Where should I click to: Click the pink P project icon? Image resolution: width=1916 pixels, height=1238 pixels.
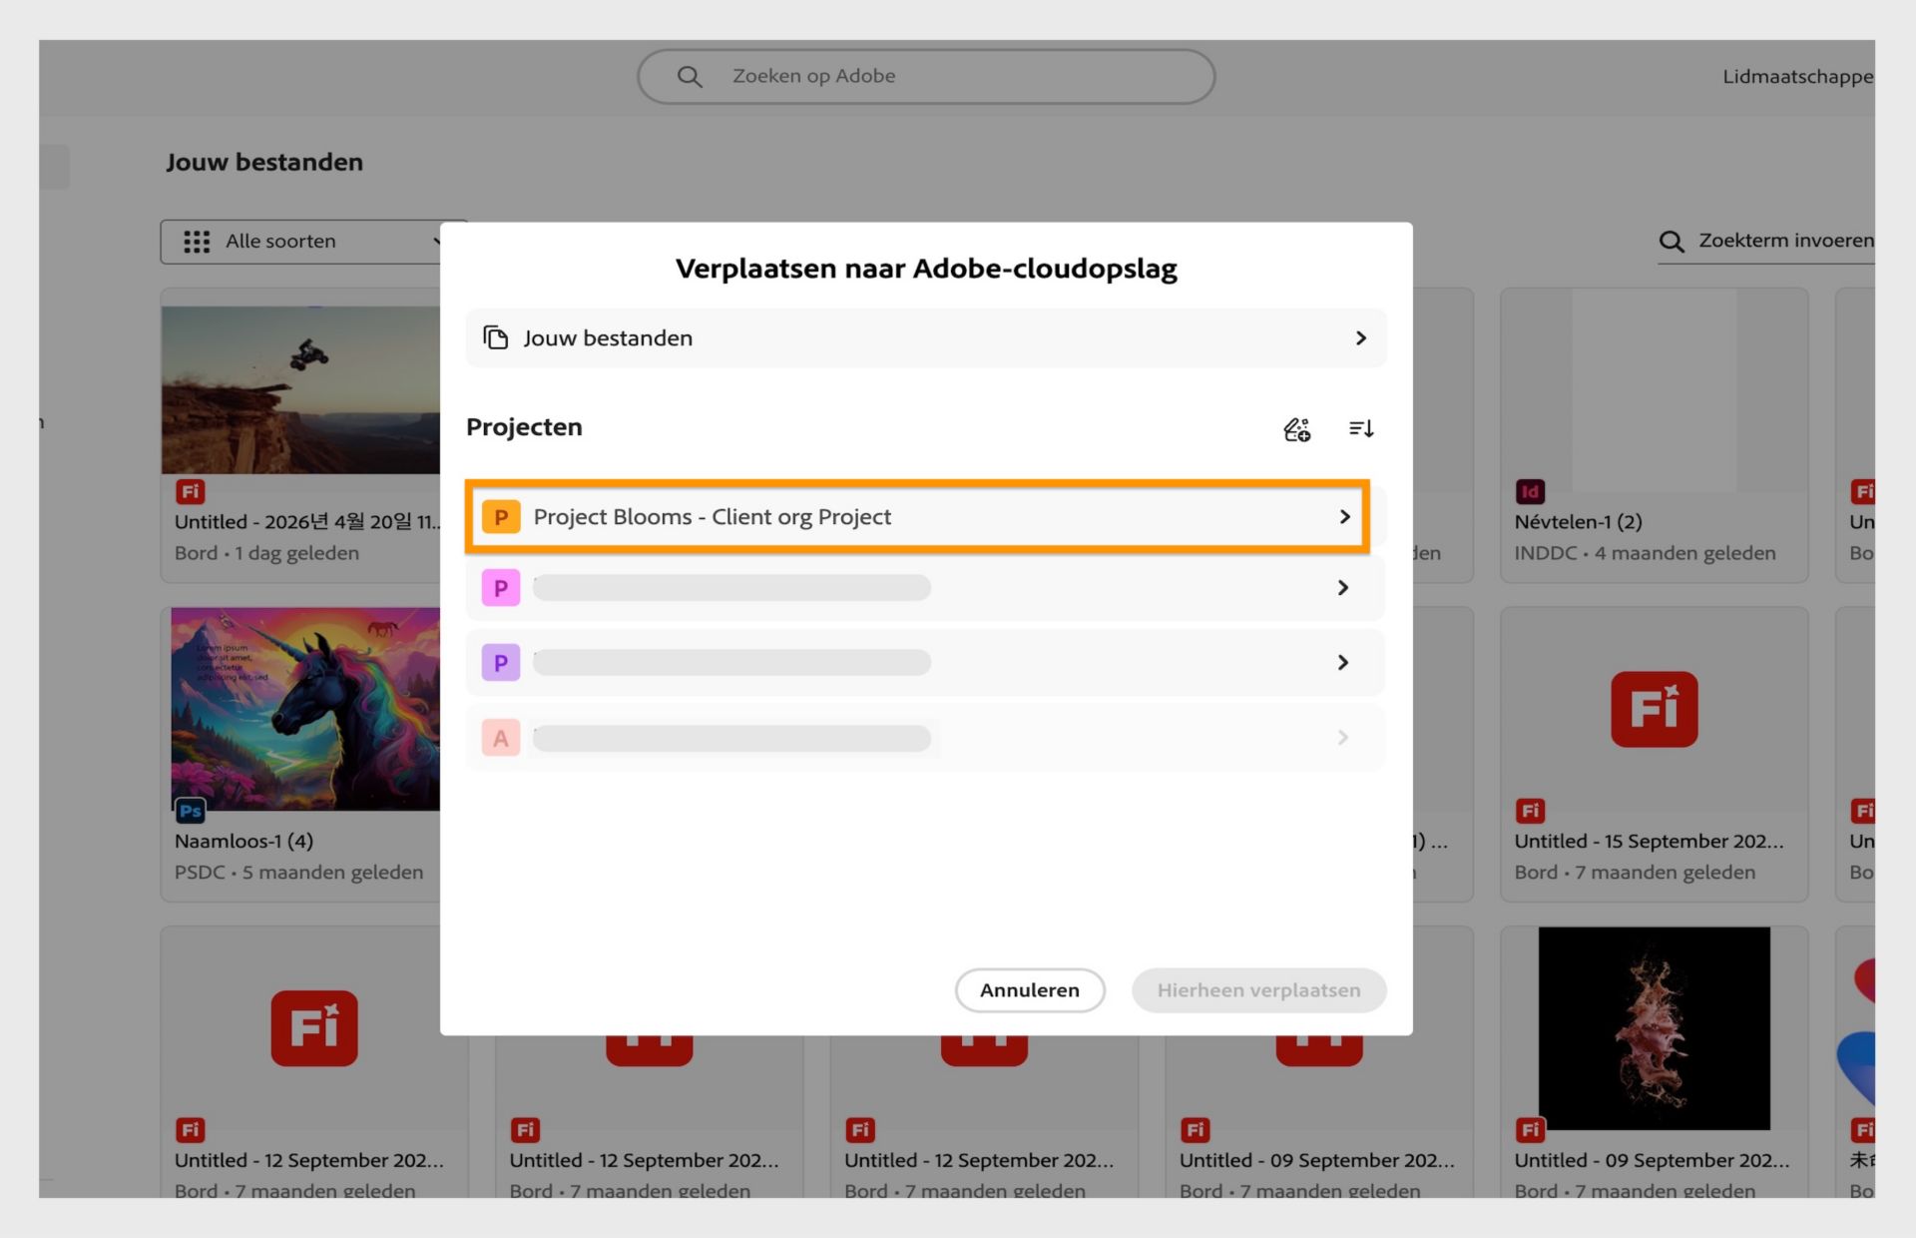coord(501,588)
